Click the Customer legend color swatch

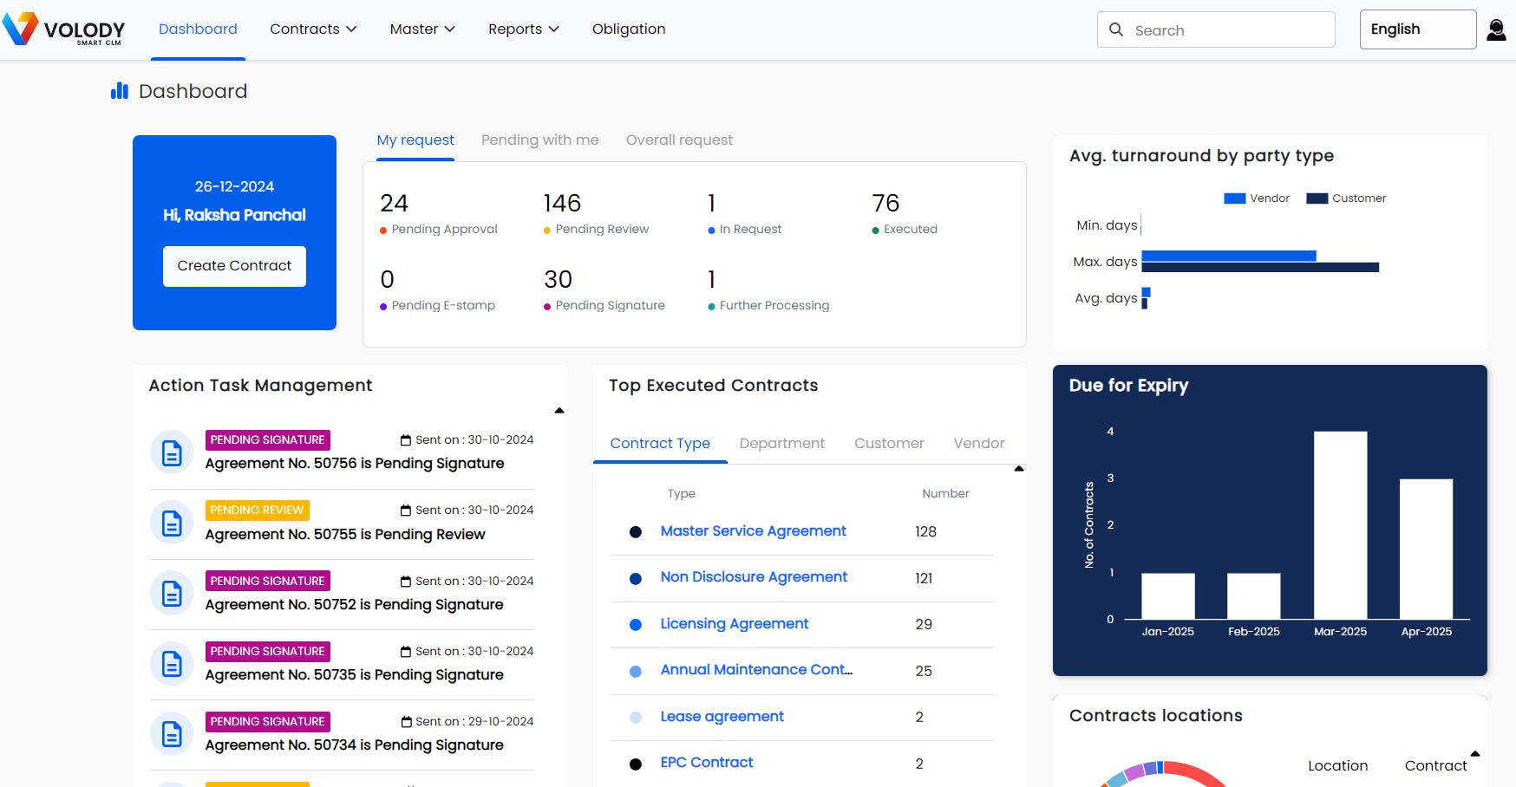[x=1317, y=198]
